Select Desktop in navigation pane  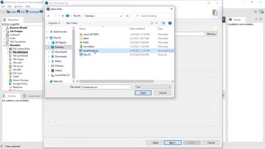click(x=59, y=47)
